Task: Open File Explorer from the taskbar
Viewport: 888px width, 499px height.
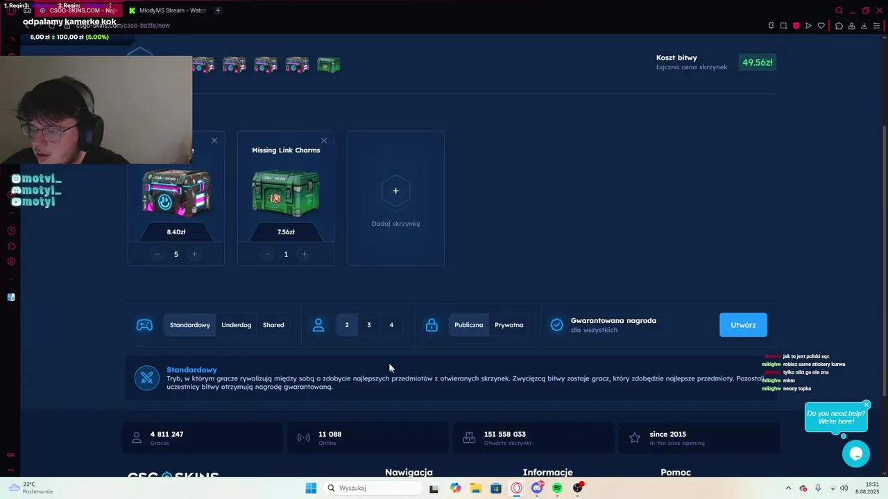Action: click(476, 488)
